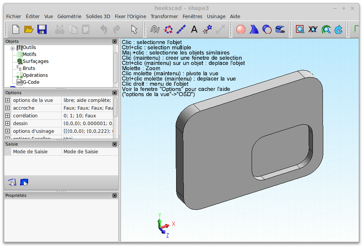The image size is (363, 246).
Task: Open the Solides 3D menu
Action: pyautogui.click(x=98, y=17)
